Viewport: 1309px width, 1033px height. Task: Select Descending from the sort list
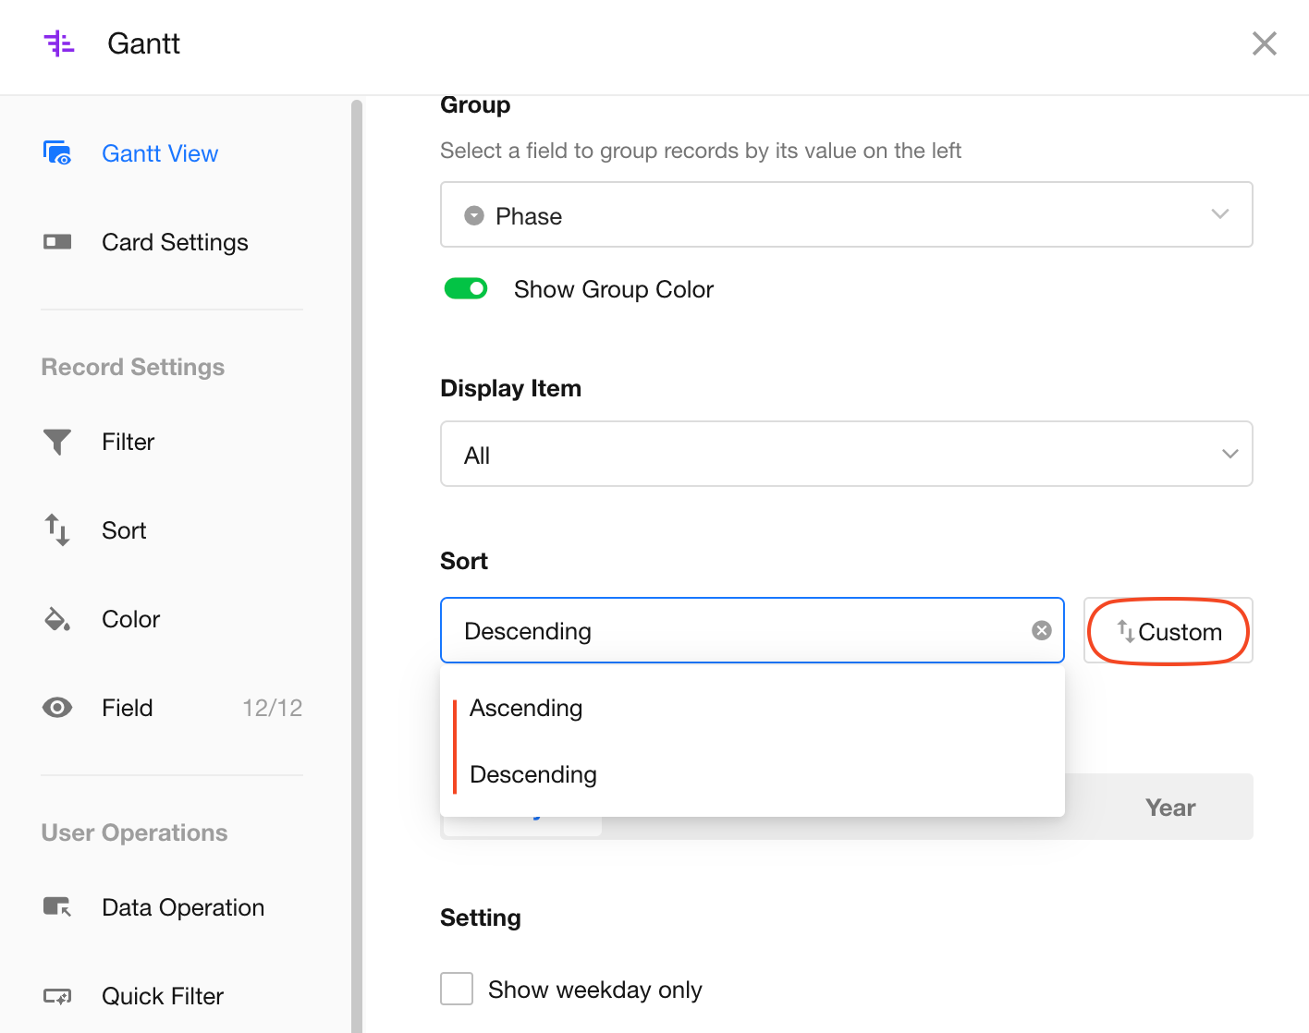click(x=752, y=774)
